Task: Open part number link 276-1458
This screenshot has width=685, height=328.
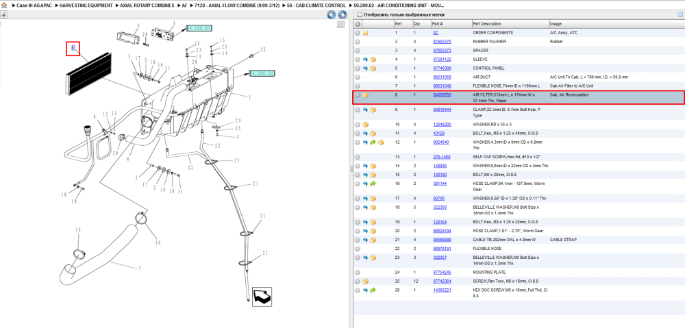Action: click(x=442, y=157)
